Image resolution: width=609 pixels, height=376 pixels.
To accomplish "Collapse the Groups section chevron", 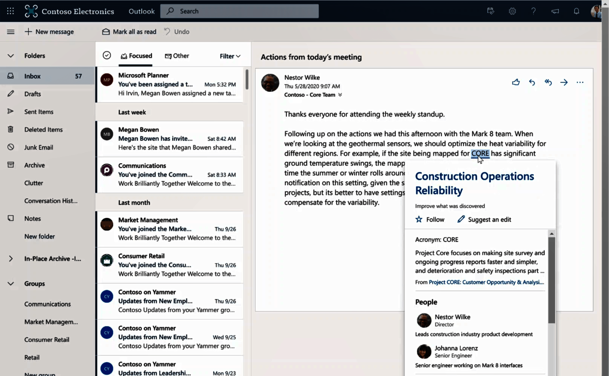I will click(x=11, y=284).
